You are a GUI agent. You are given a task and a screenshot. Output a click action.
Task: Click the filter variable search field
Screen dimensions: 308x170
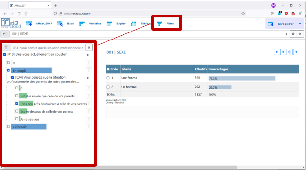(x=48, y=48)
